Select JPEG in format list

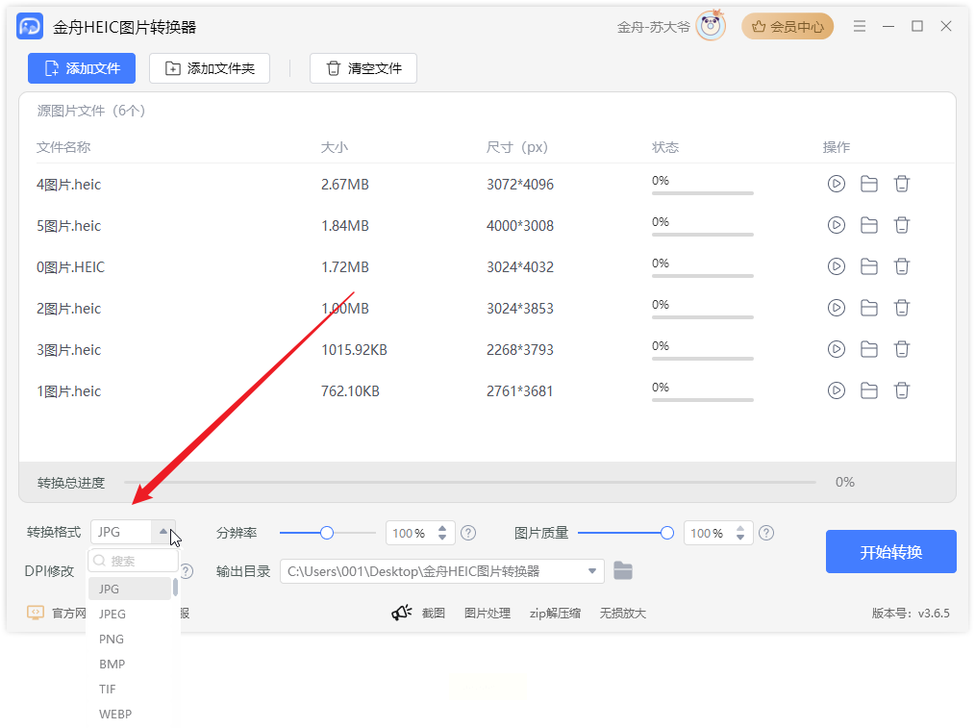click(x=130, y=614)
